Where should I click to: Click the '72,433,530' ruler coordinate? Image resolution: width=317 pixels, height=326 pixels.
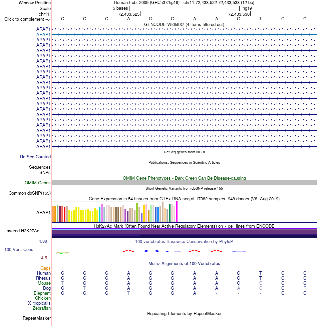click(x=239, y=14)
